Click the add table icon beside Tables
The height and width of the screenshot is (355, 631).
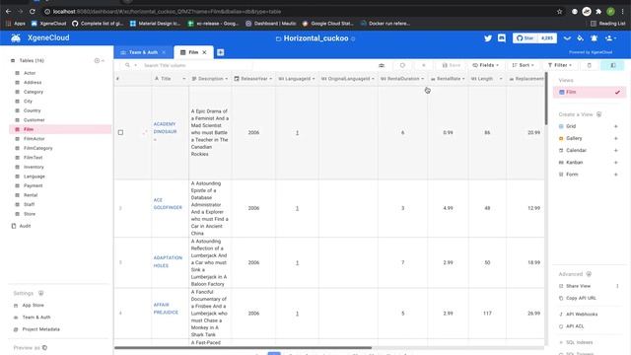pyautogui.click(x=97, y=61)
